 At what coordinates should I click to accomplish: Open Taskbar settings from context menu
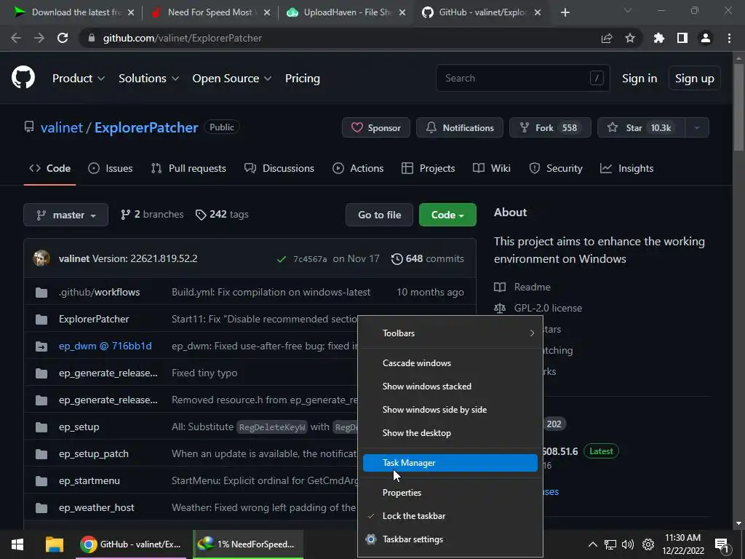[x=450, y=539]
